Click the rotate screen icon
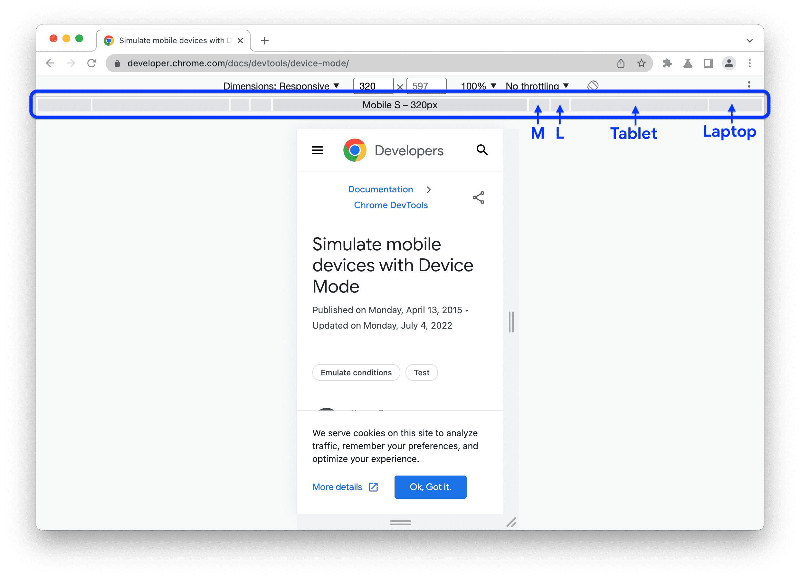800x578 pixels. coord(593,85)
